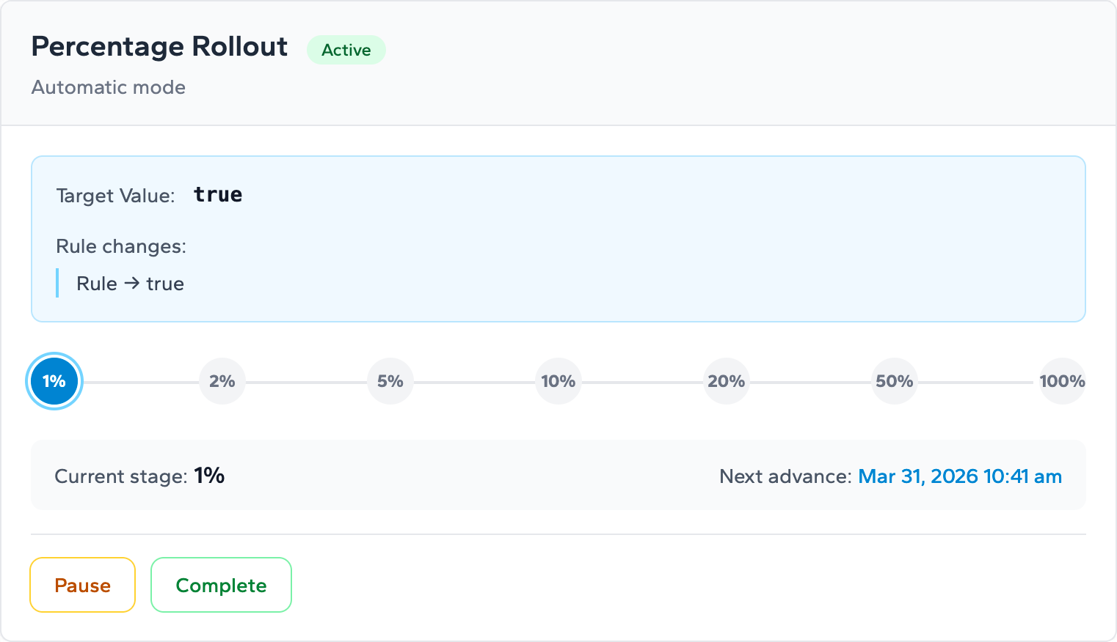Image resolution: width=1117 pixels, height=642 pixels.
Task: Click the Rule changes label
Action: click(121, 246)
